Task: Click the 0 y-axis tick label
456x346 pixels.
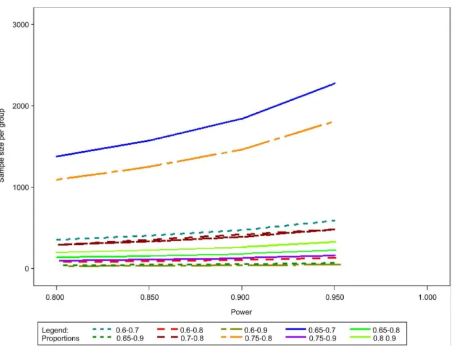Action: (x=27, y=269)
